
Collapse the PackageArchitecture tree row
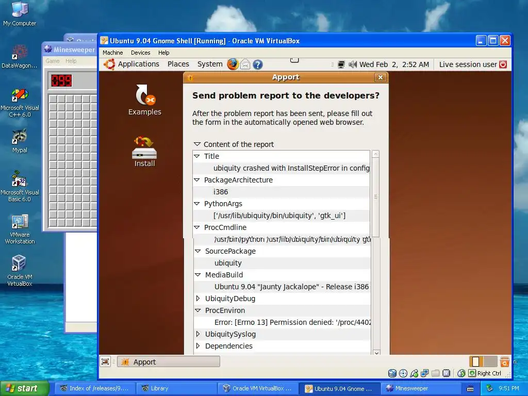point(197,180)
